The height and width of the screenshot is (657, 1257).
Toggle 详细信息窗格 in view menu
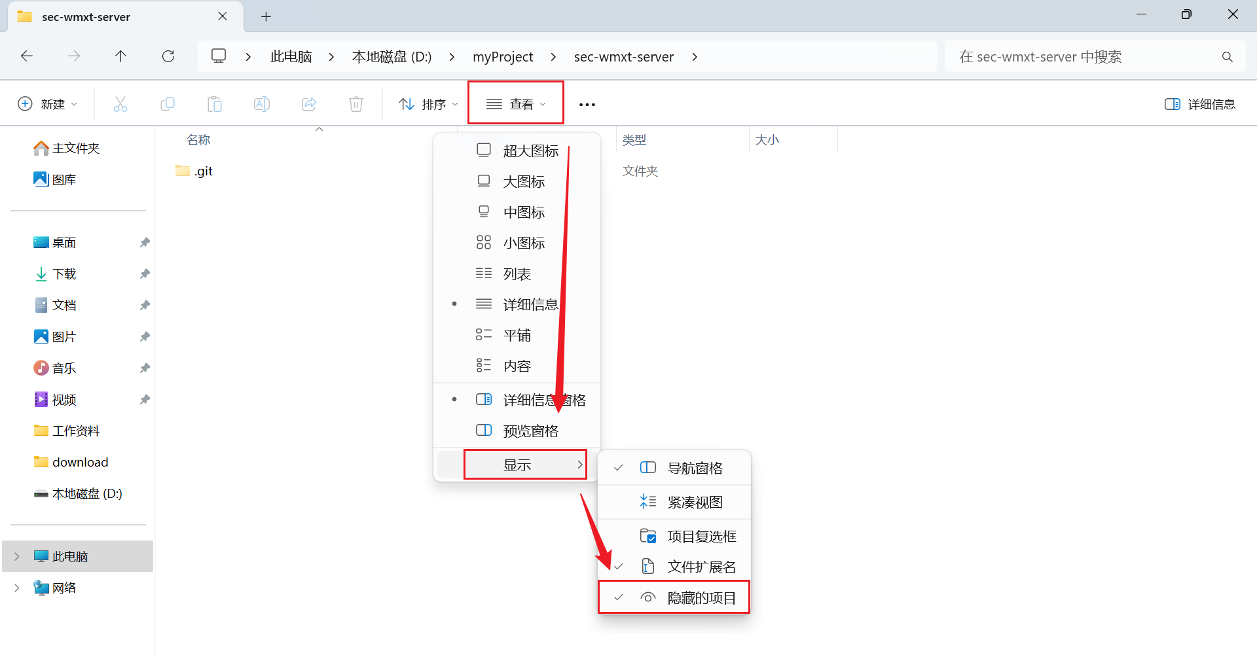517,400
